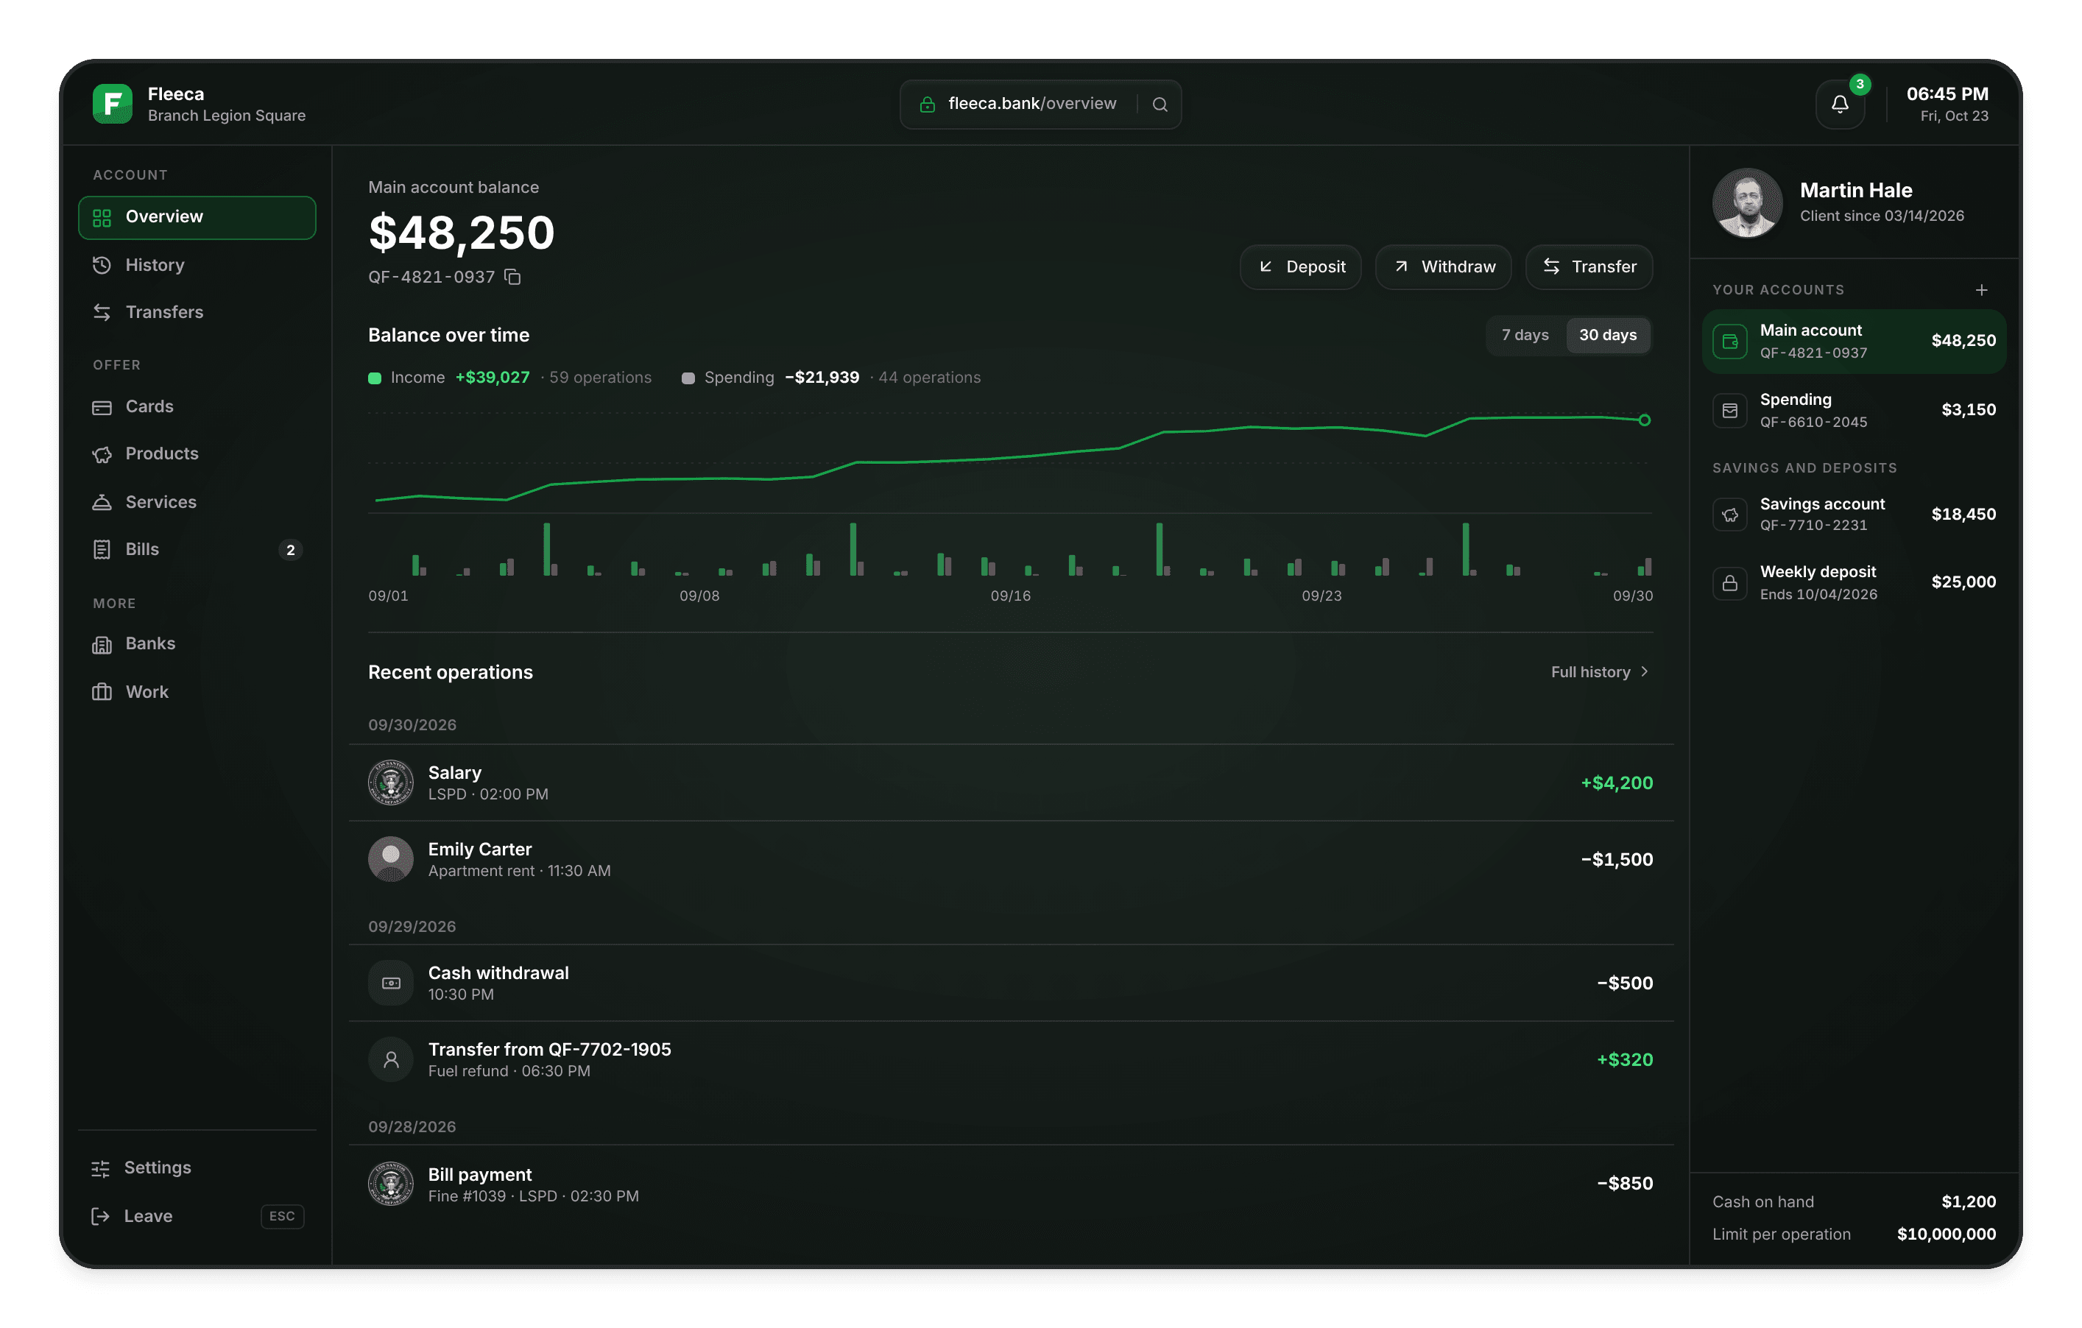Click the Fleeca green F logo
The height and width of the screenshot is (1328, 2082).
[113, 104]
